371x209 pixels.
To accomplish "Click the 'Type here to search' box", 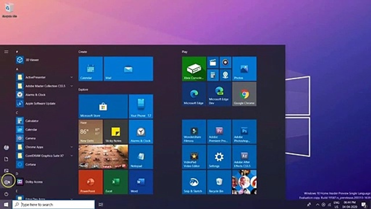I will click(x=54, y=204).
